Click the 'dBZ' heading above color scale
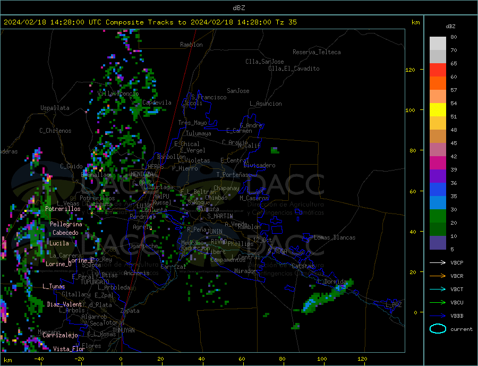The image size is (478, 366). coord(450,27)
